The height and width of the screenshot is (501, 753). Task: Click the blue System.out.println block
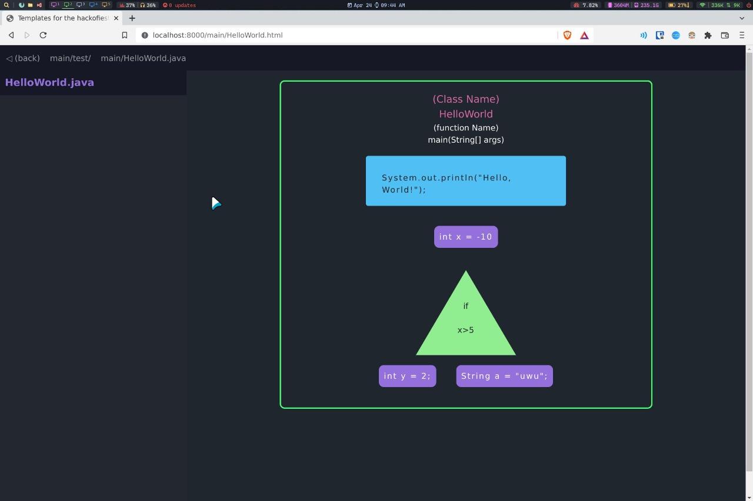[x=466, y=181]
